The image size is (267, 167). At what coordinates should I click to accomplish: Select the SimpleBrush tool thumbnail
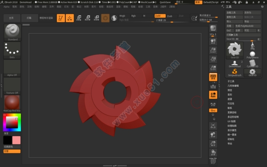(235, 73)
